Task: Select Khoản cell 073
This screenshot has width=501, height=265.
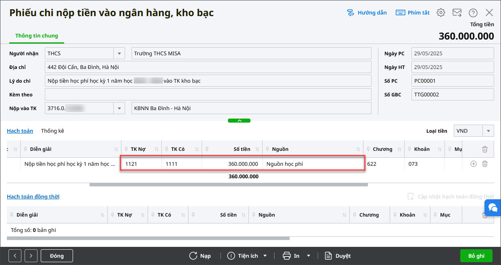Action: pyautogui.click(x=424, y=164)
